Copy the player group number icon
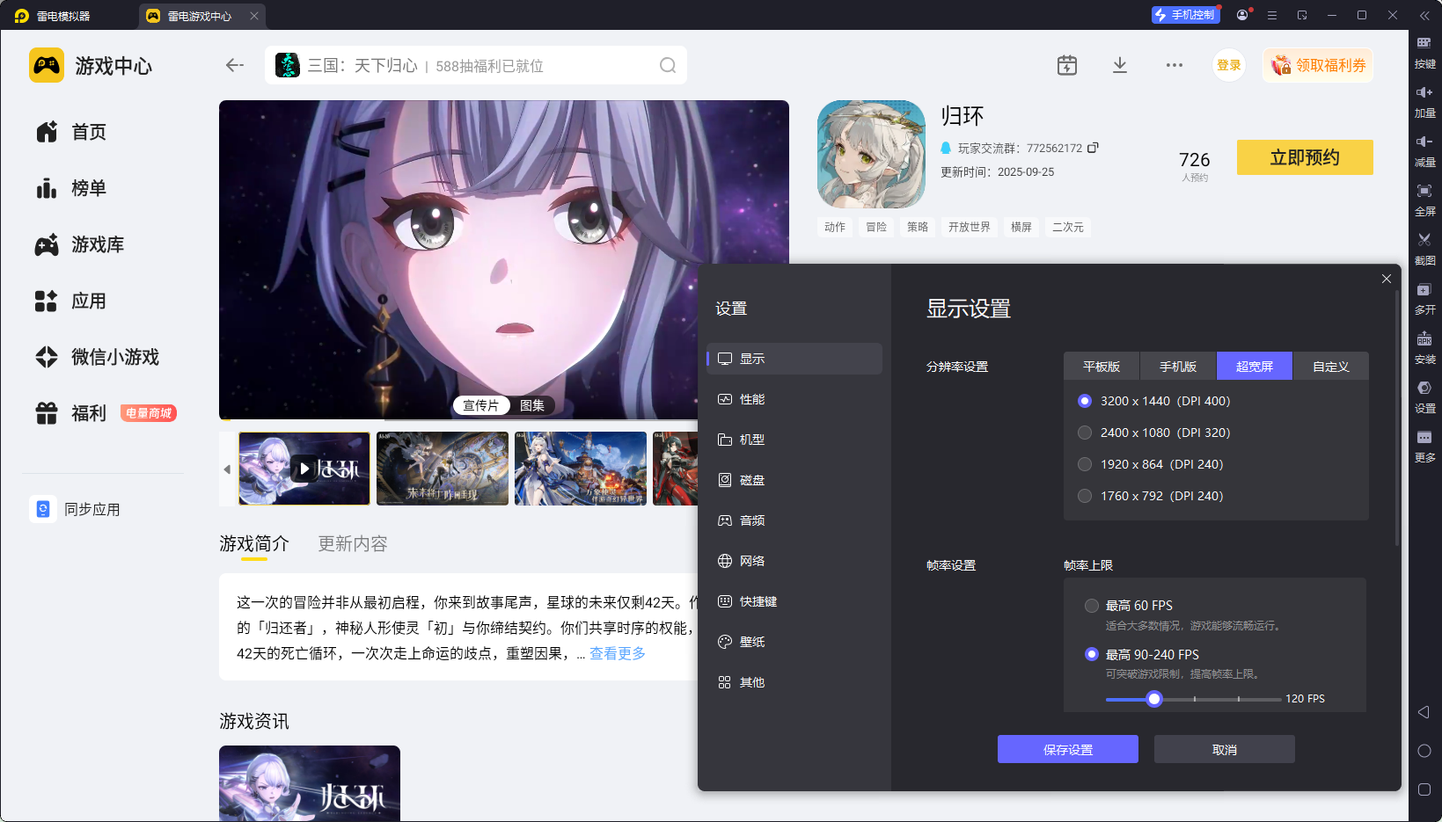Screen dimensions: 1442x822 (x=1093, y=148)
